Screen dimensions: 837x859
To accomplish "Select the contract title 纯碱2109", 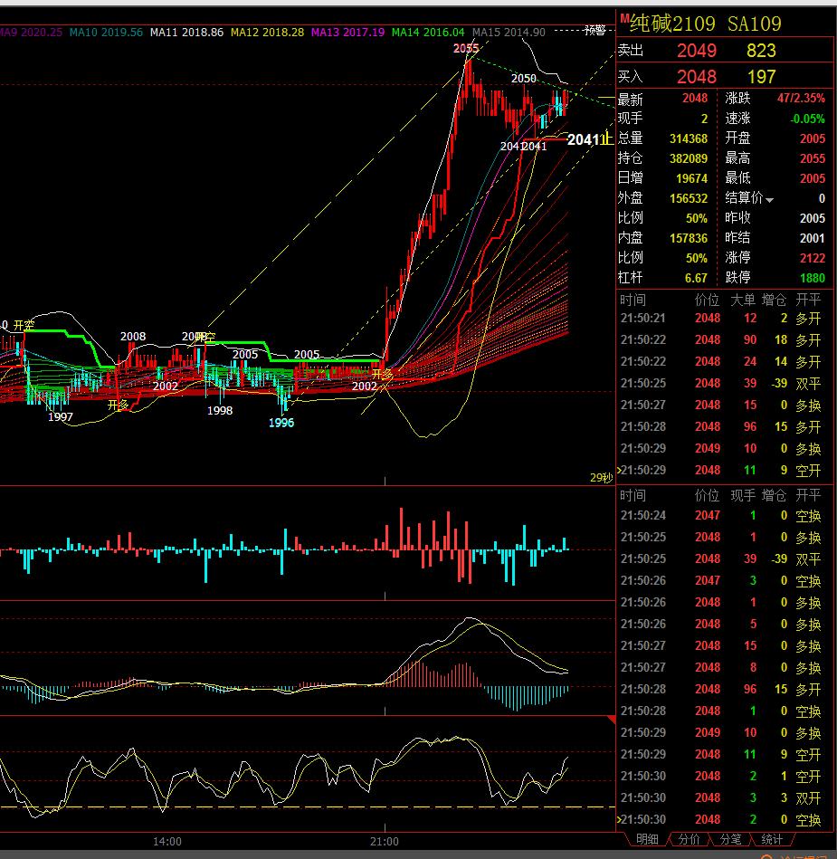I will click(x=672, y=24).
